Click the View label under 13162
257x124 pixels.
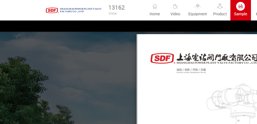pyautogui.click(x=113, y=14)
